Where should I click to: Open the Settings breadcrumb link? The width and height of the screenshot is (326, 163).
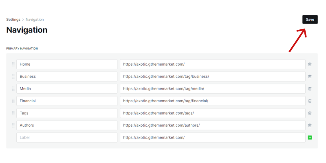point(13,20)
